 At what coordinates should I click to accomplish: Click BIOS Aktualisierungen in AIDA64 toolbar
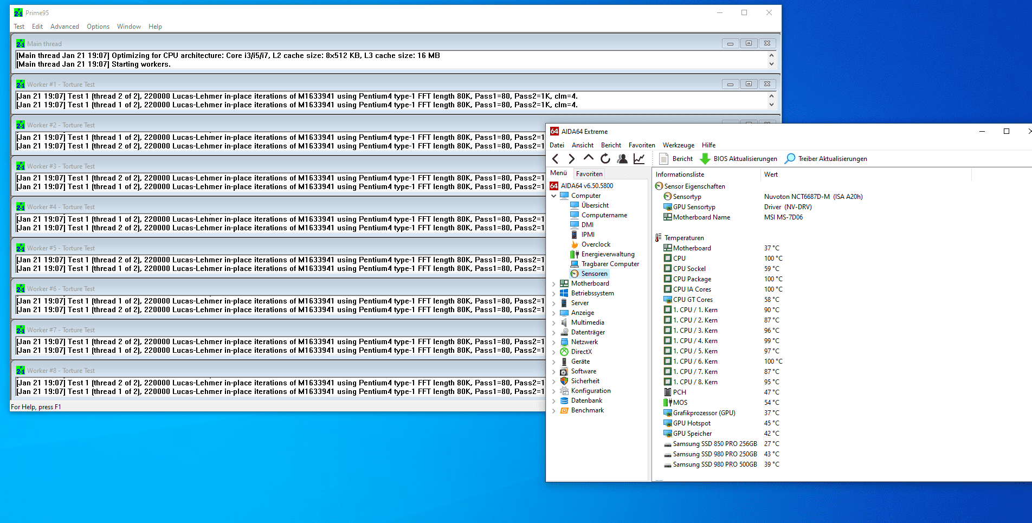pos(739,159)
